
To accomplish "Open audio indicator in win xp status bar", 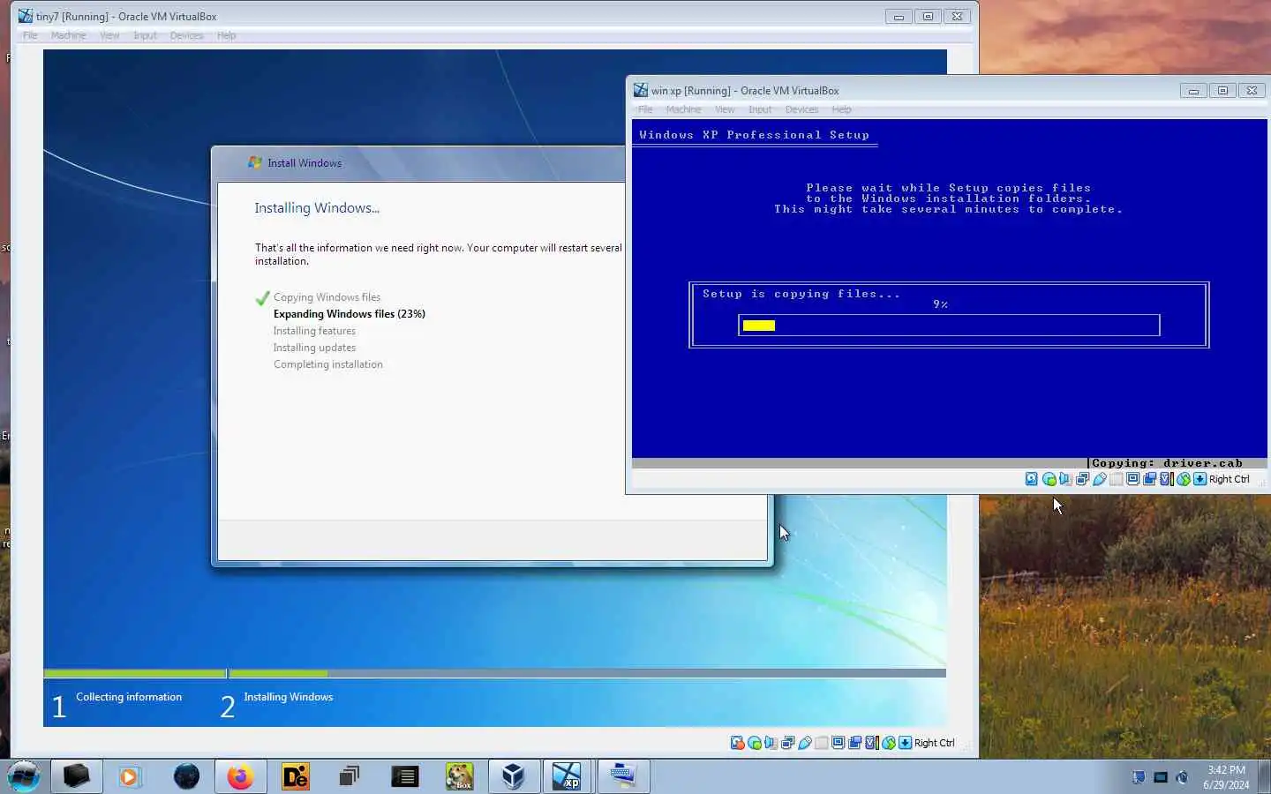I will (x=1065, y=479).
